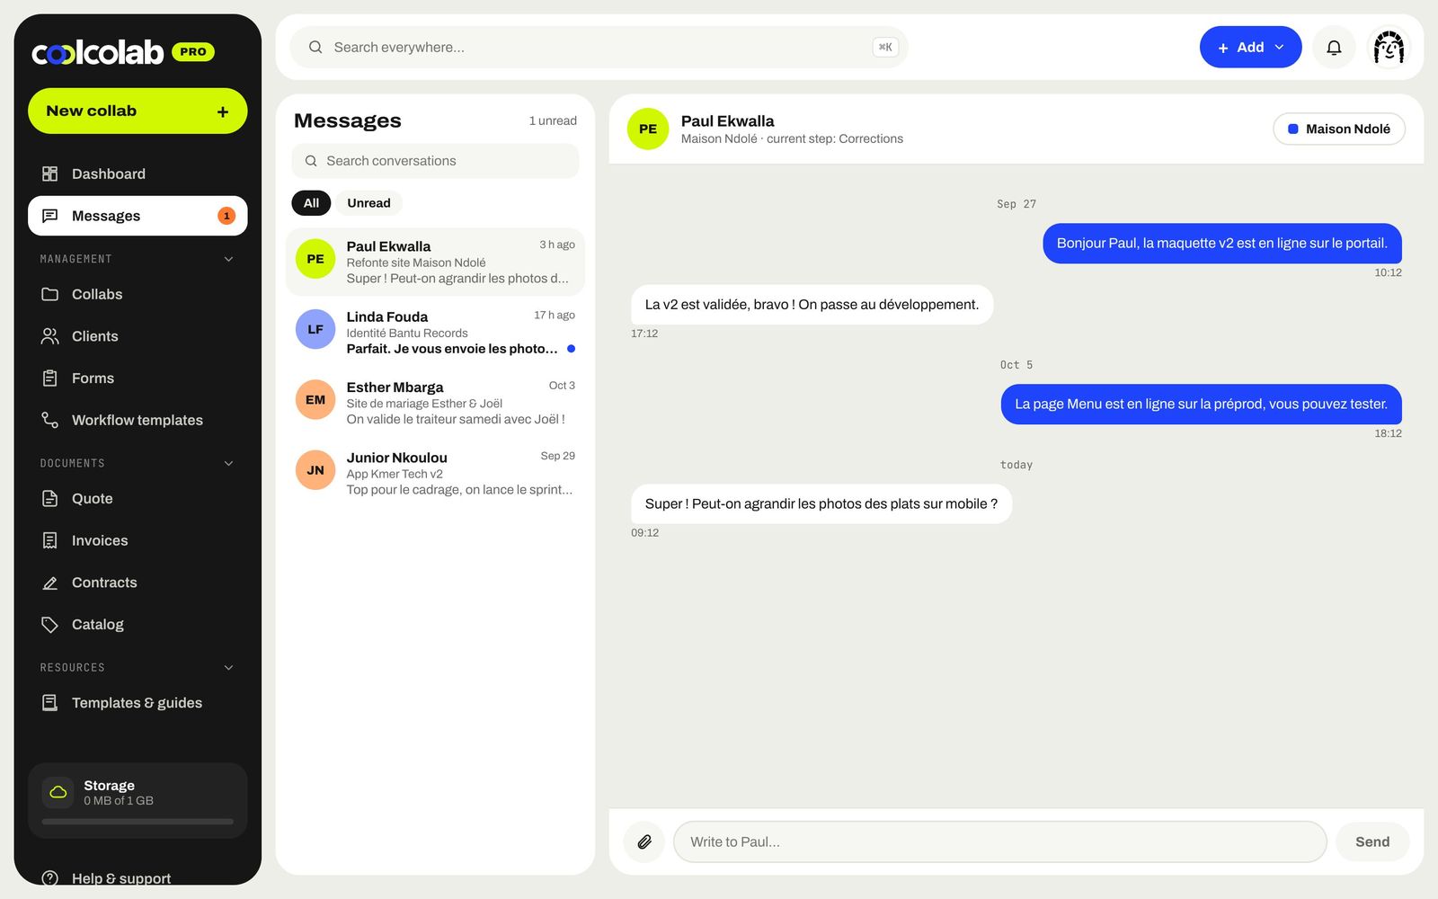1438x899 pixels.
Task: Focus the Search everywhere field
Action: tap(599, 48)
